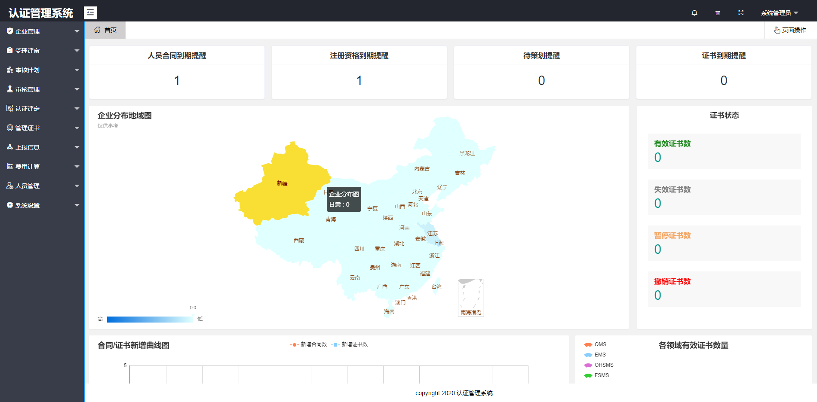Expand the 人员管理 sidebar section

(x=77, y=186)
